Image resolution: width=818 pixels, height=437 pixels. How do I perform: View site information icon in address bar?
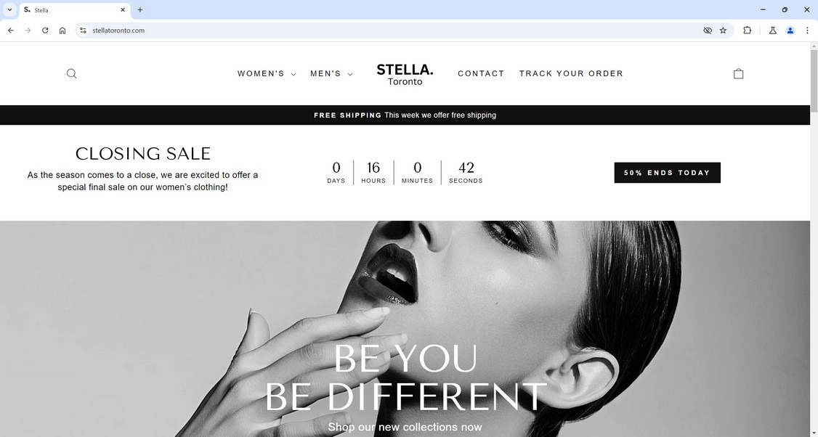pyautogui.click(x=83, y=30)
